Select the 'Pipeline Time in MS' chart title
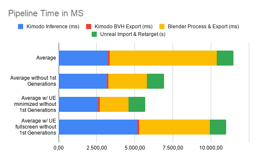Screen dimensions: 257x159 46,13
